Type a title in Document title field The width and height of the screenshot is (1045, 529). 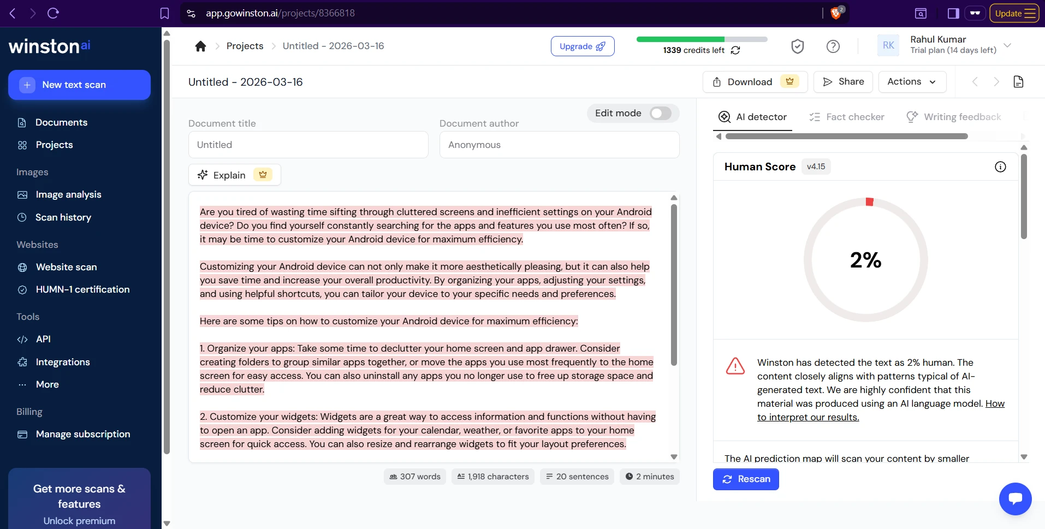pos(308,145)
